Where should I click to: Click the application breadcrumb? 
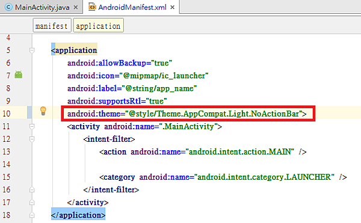coord(98,25)
